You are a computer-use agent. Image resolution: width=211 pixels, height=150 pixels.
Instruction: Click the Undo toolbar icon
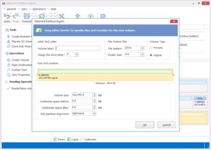point(7,16)
